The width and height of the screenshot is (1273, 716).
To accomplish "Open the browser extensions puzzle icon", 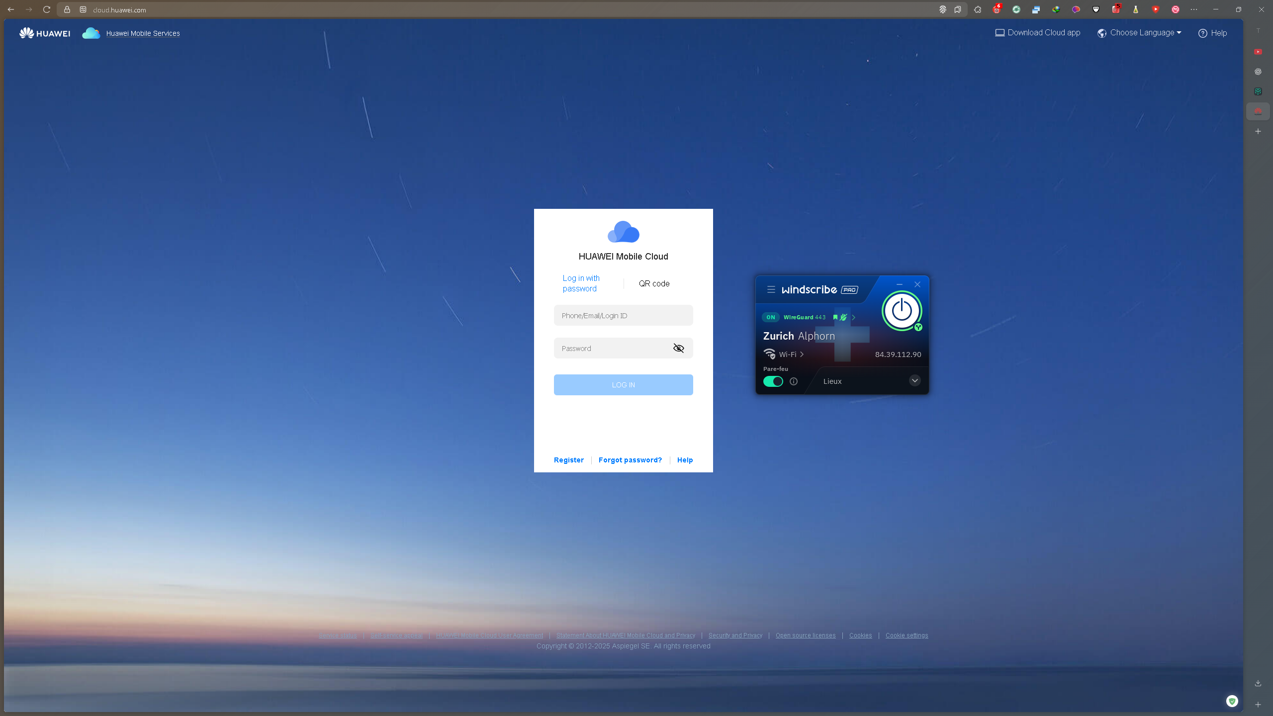I will [x=978, y=9].
